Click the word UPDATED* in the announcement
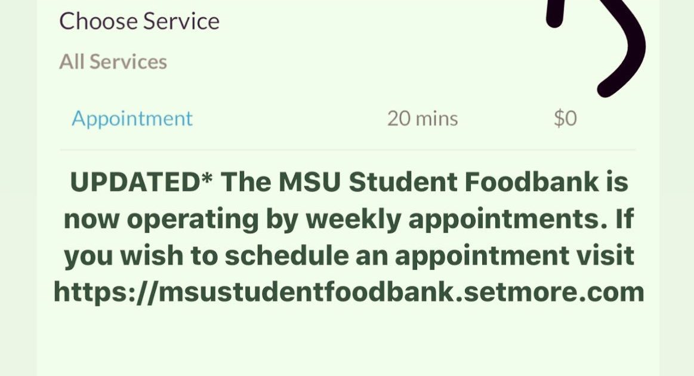 141,181
